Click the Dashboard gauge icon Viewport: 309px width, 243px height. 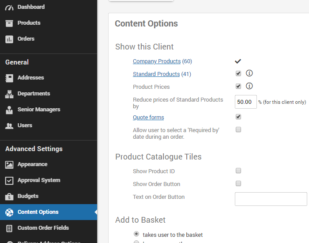coord(9,7)
